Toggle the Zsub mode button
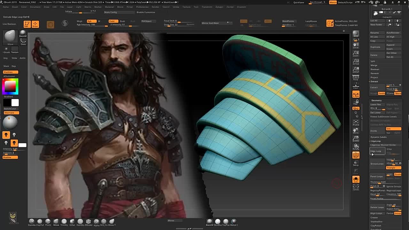Screen dimensions: 409x230 pyautogui.click(x=122, y=21)
